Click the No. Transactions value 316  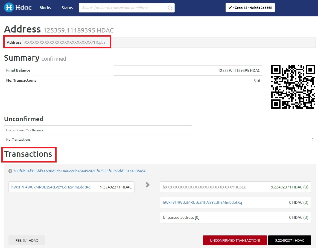click(257, 81)
